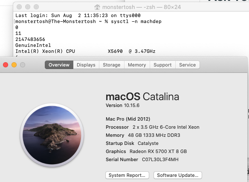This screenshot has width=249, height=182.
Task: Click the Version 10.15.6 text
Action: [x=123, y=105]
